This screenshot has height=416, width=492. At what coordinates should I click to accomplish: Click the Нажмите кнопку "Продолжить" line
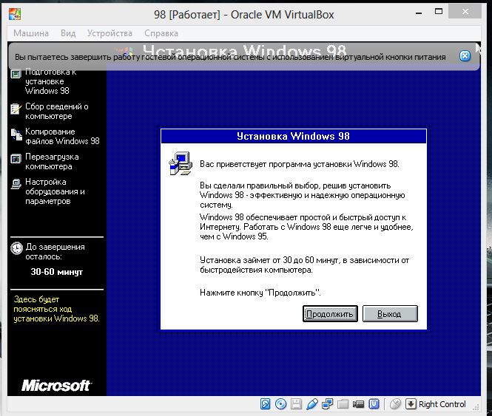(x=260, y=293)
